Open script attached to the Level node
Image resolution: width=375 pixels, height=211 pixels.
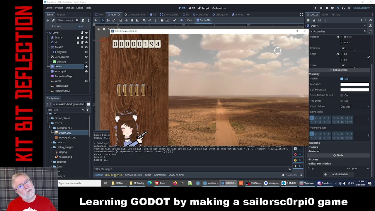(x=82, y=33)
